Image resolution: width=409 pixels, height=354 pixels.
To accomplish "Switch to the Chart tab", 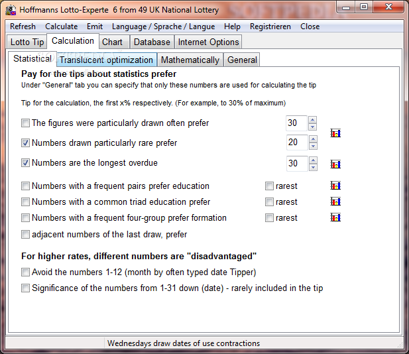I will coord(114,42).
